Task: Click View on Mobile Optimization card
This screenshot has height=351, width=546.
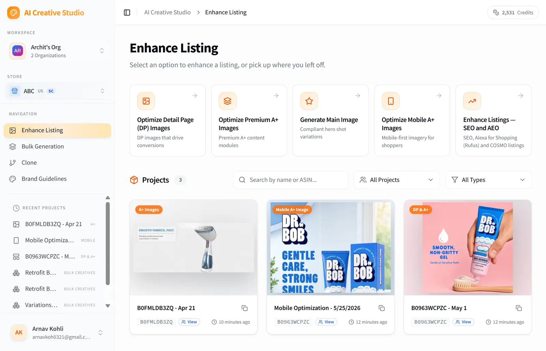Action: point(326,322)
